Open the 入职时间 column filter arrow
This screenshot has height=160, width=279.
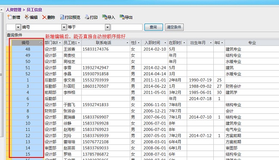[165, 43]
